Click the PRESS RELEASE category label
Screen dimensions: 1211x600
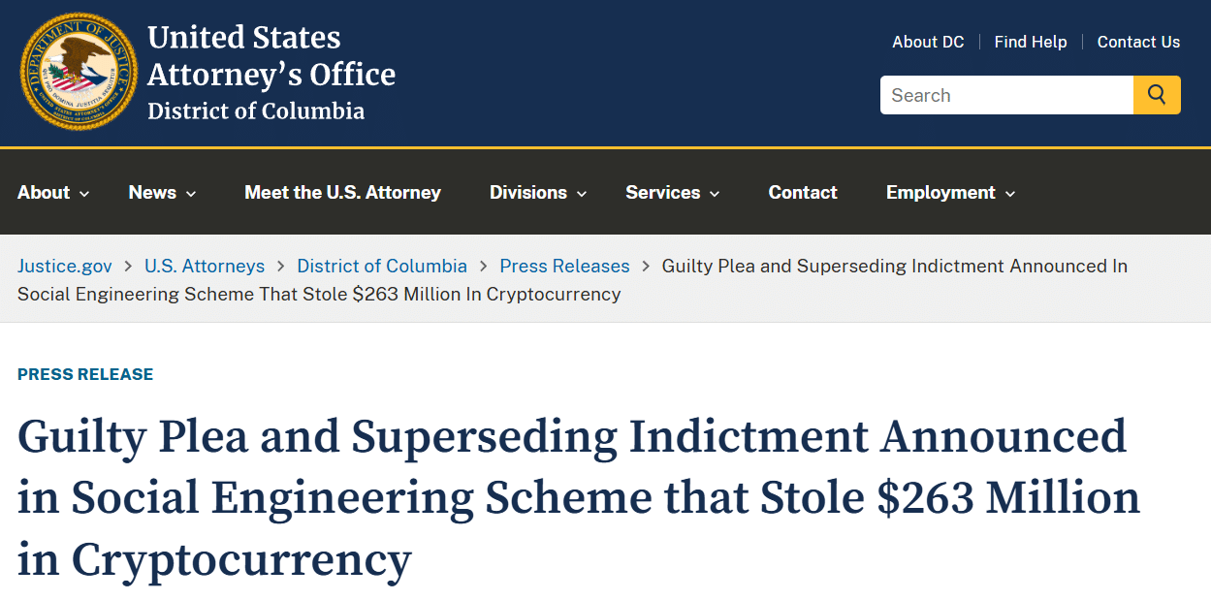click(x=85, y=374)
